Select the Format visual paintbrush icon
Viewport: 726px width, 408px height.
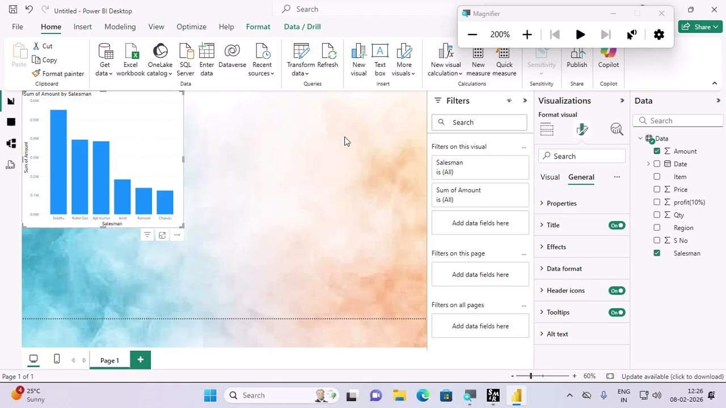(582, 130)
